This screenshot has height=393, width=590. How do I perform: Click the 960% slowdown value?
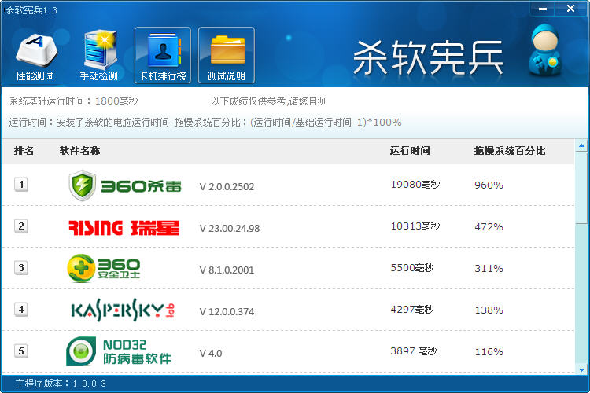pos(489,185)
